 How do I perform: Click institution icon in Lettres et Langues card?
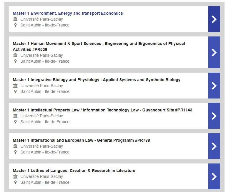tap(15, 176)
